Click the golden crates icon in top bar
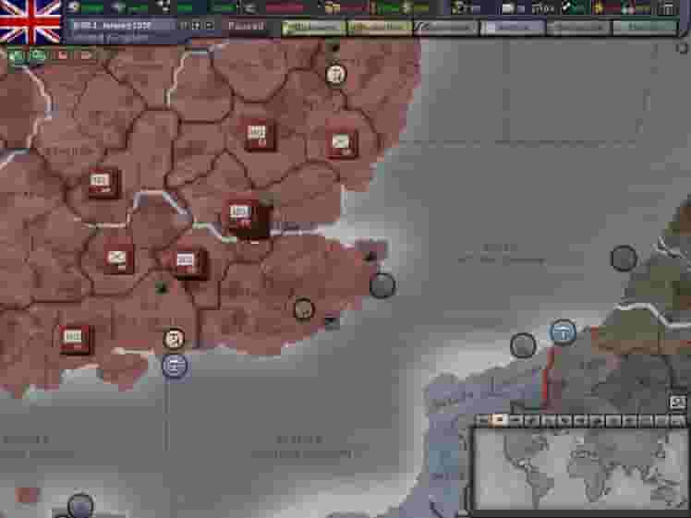This screenshot has height=518, width=691. tap(332, 7)
